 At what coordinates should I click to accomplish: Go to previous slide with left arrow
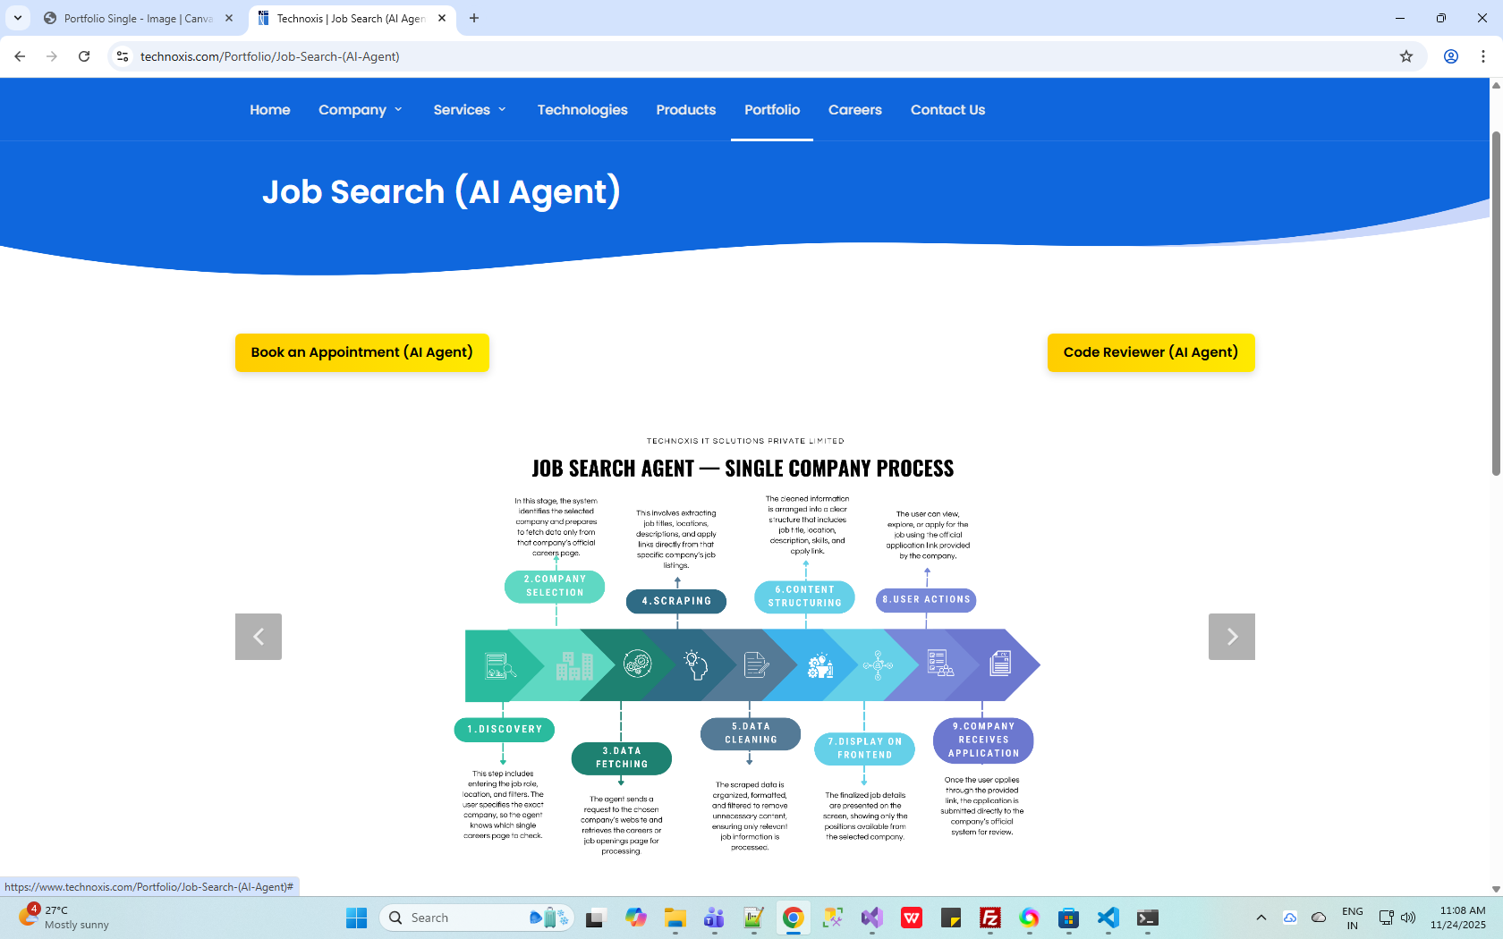pos(259,637)
